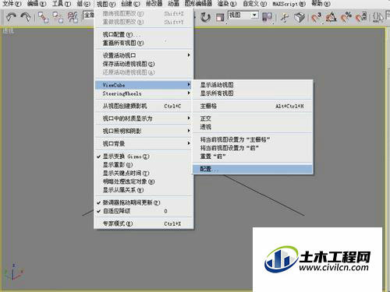This screenshot has height=292, width=390.
Task: Choose 将当前视图设置为"前" entry
Action: 253,148
